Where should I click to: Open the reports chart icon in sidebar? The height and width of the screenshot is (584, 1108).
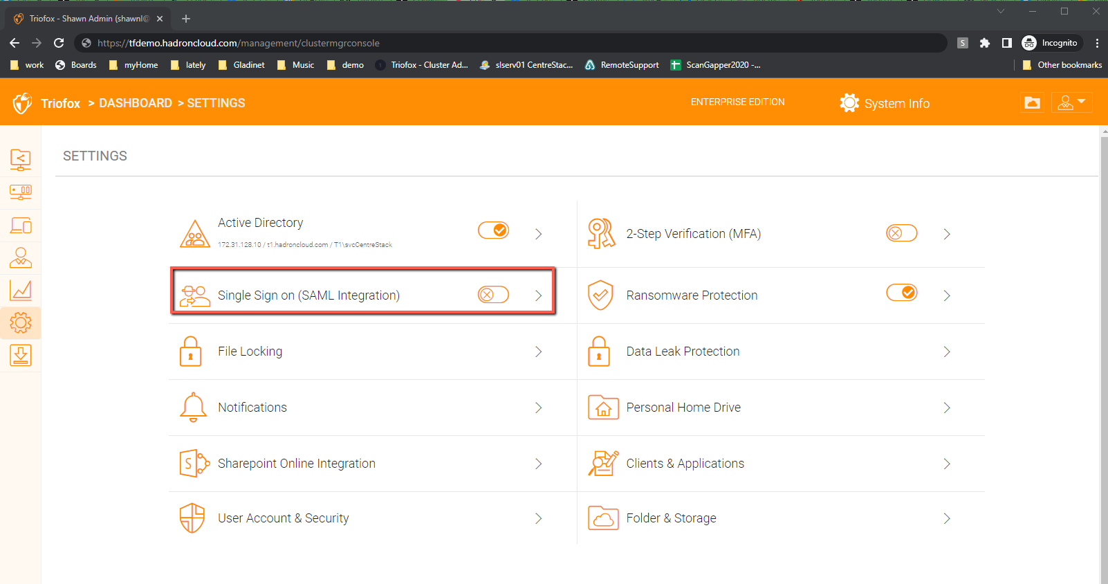(x=21, y=291)
